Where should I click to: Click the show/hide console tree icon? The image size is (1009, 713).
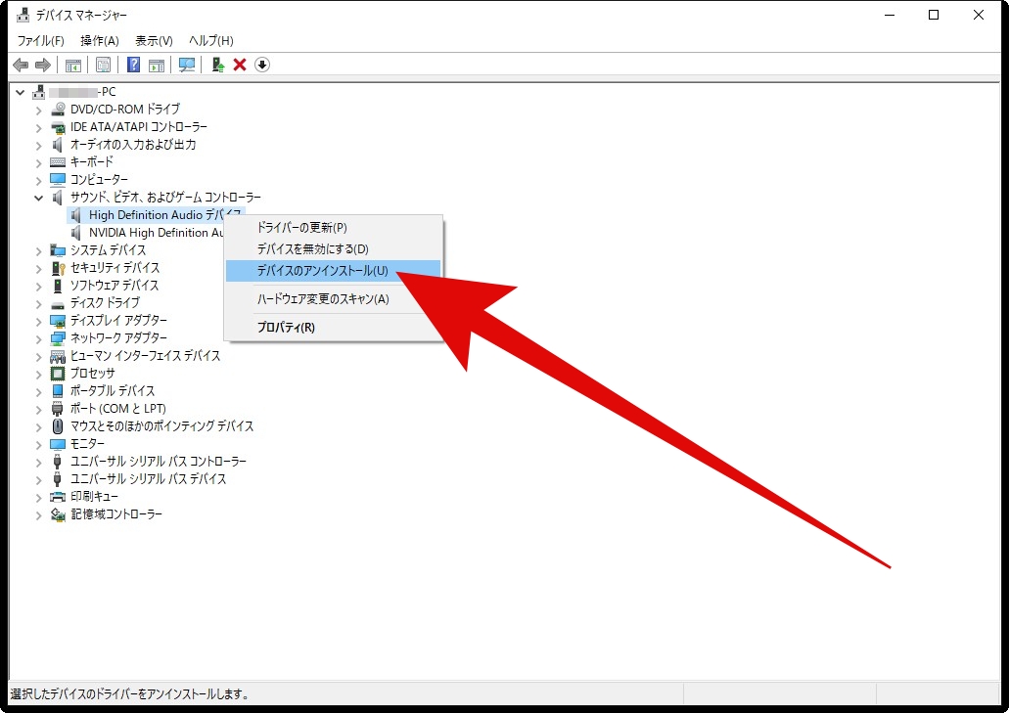(72, 65)
